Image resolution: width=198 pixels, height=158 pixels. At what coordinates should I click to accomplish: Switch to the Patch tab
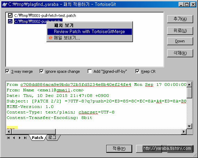37,138
